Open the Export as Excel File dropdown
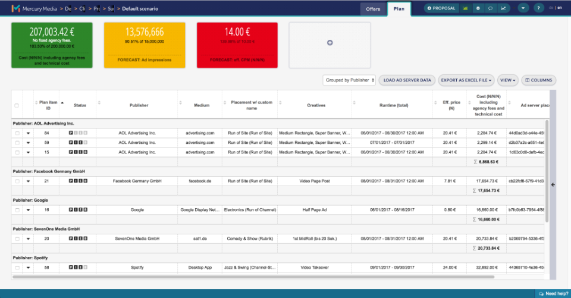This screenshot has height=298, width=571. point(466,80)
